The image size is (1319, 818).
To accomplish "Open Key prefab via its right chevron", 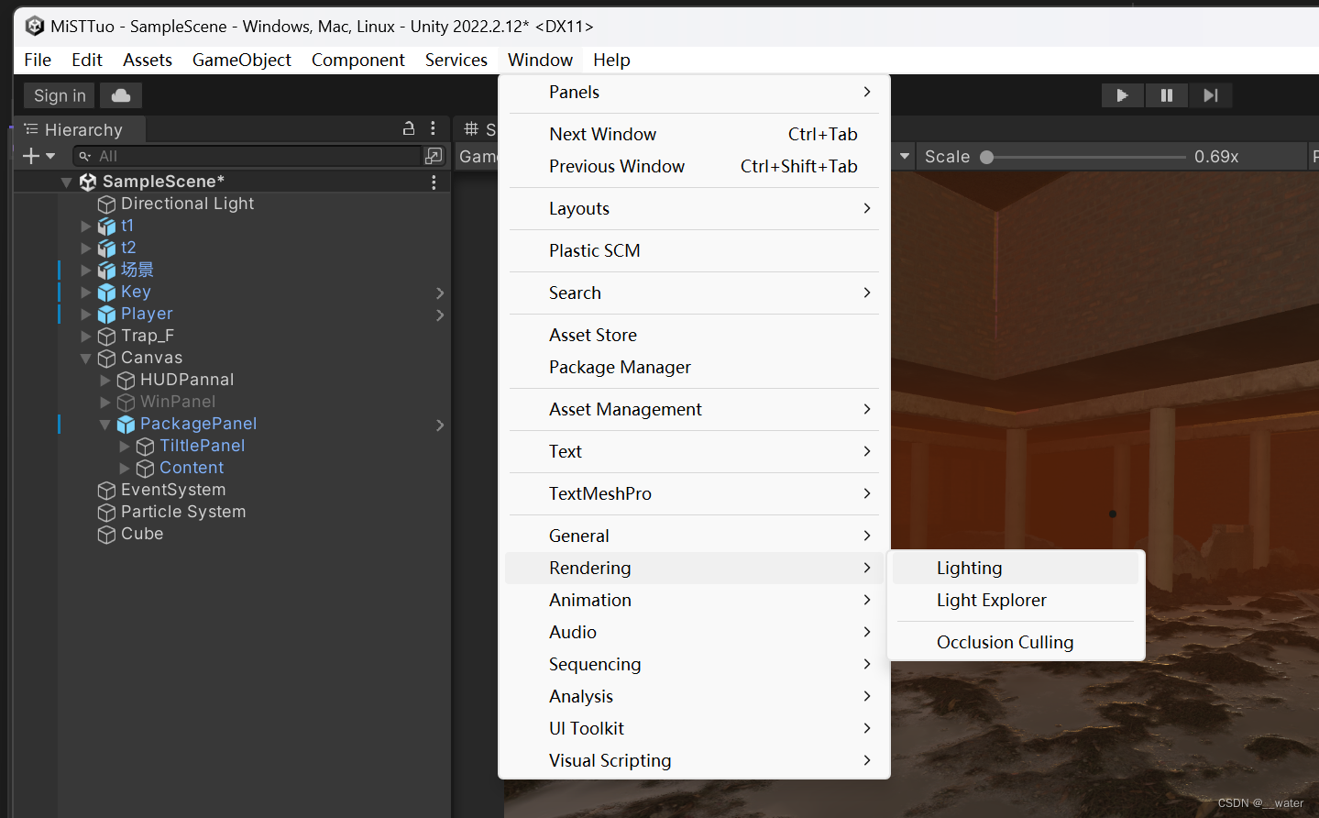I will tap(440, 293).
